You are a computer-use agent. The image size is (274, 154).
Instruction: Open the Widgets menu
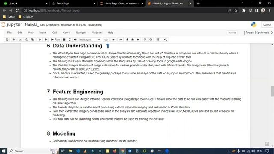click(x=97, y=33)
